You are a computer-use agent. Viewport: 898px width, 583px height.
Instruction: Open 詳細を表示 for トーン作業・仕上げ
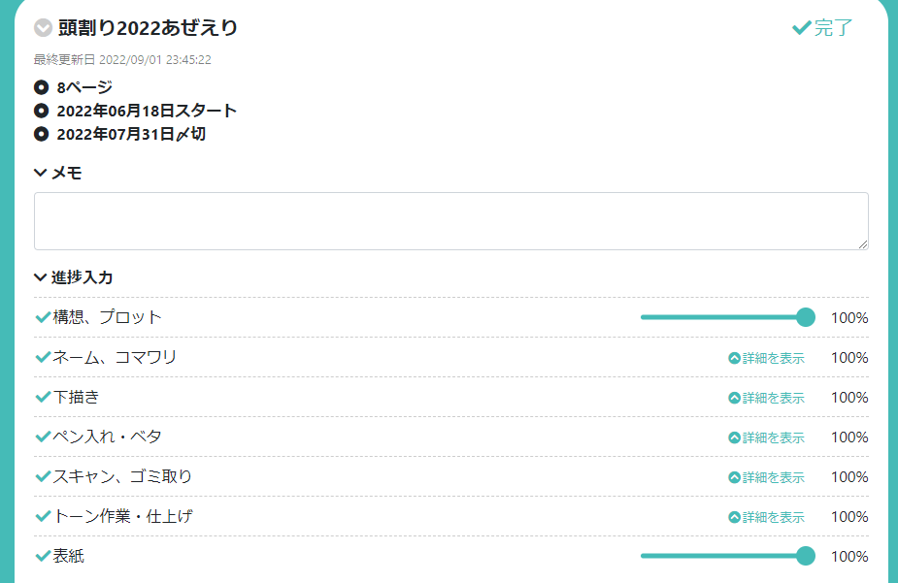(x=766, y=517)
